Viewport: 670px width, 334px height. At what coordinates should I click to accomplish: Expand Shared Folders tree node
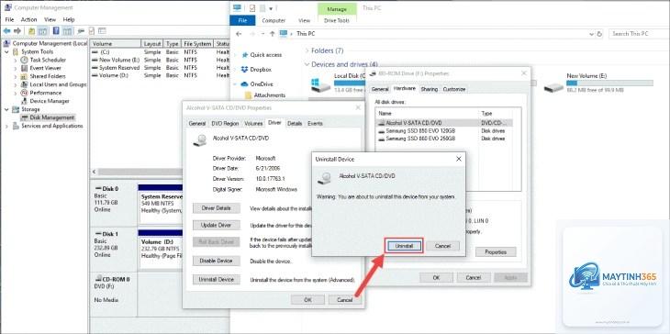[x=16, y=76]
